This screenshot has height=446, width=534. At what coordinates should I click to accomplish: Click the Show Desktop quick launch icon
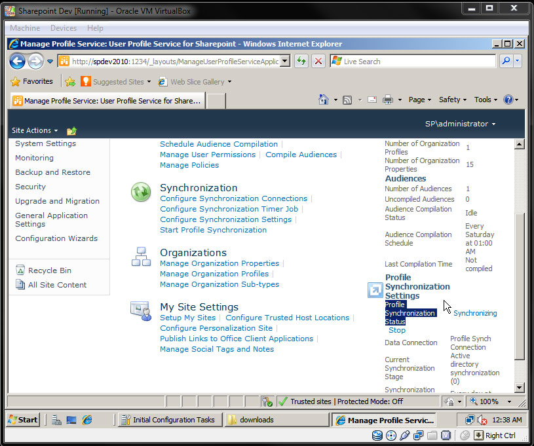[71, 420]
